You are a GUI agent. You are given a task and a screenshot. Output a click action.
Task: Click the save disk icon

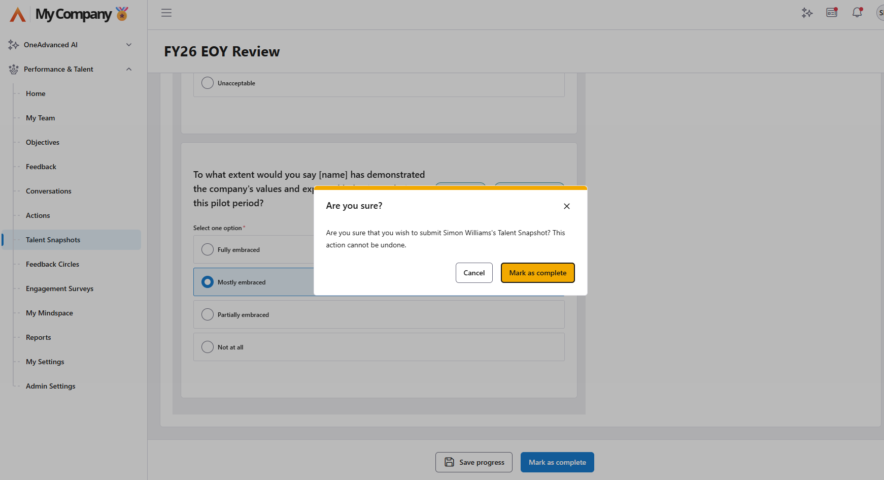click(449, 462)
